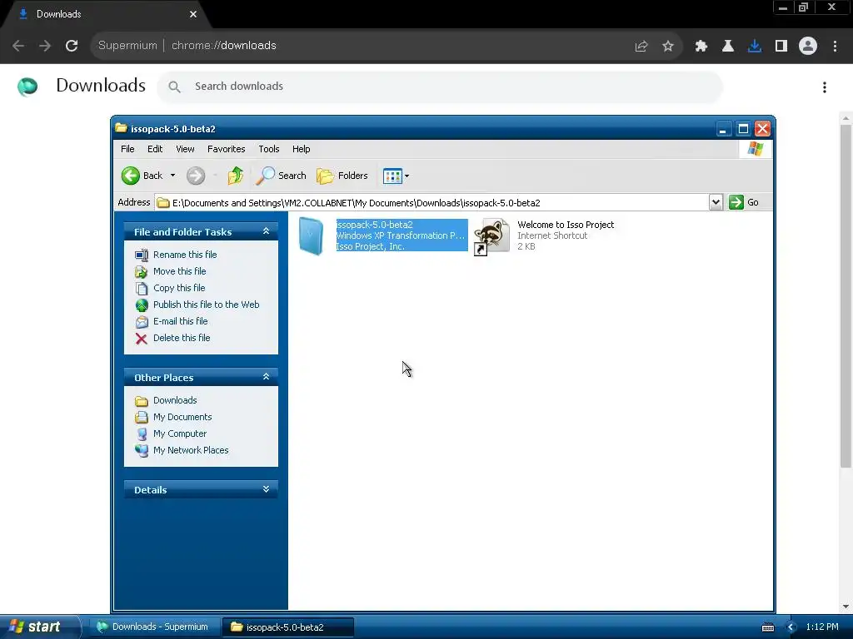Click E-mail this file
This screenshot has height=639, width=853.
tap(181, 321)
